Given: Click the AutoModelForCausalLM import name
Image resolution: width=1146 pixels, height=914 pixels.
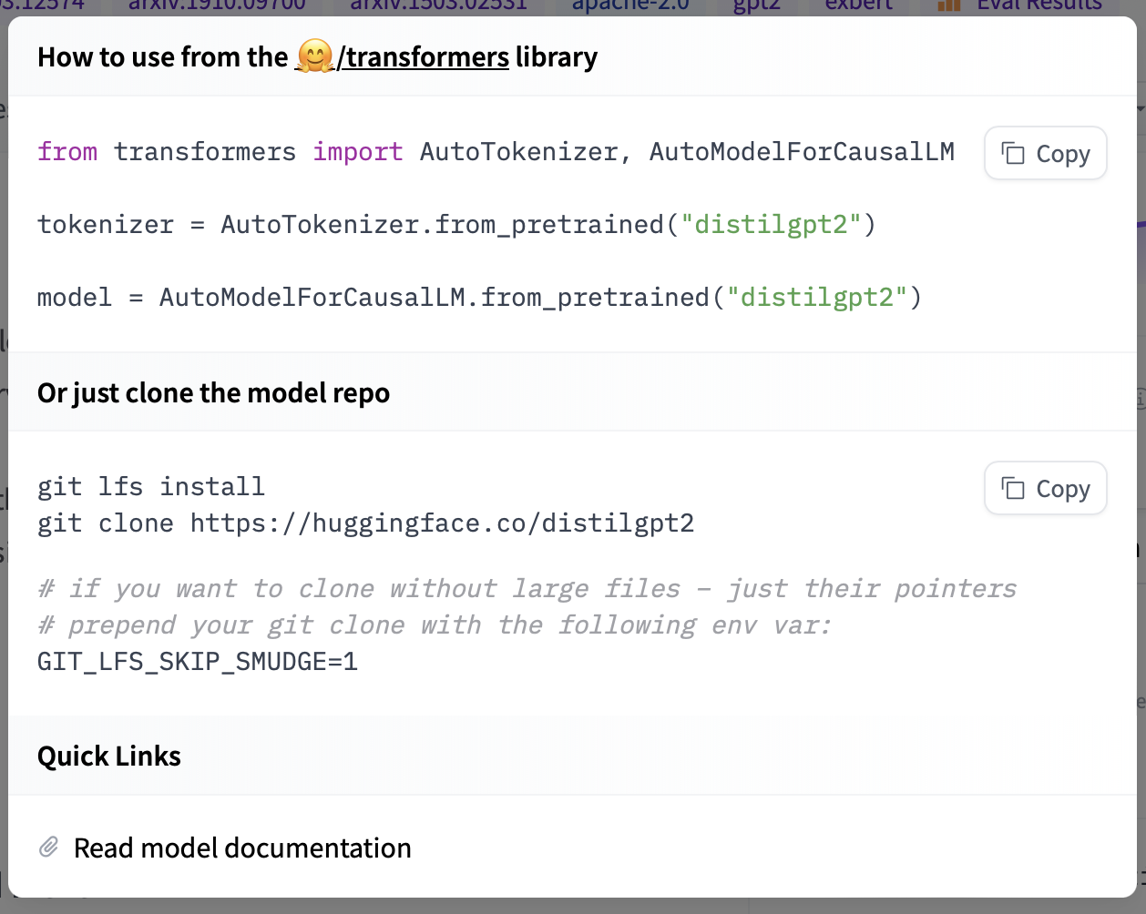Looking at the screenshot, I should tap(802, 152).
